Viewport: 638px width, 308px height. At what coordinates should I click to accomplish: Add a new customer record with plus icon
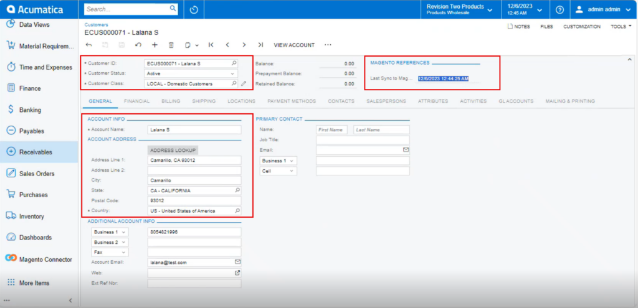[155, 45]
